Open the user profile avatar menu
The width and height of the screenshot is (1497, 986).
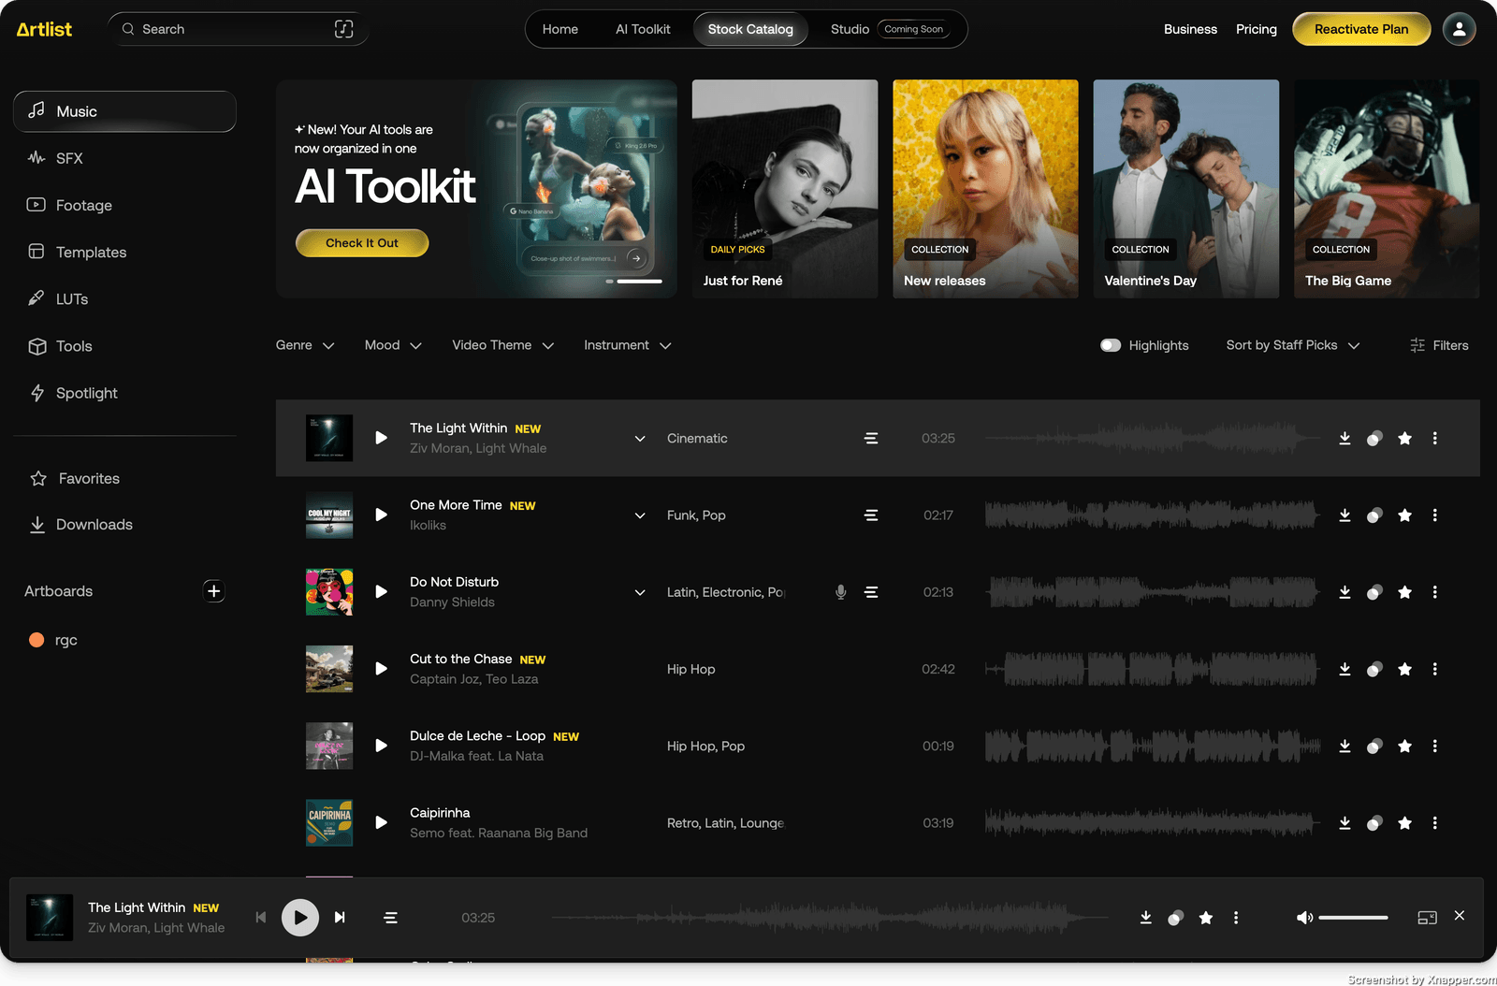[1459, 29]
